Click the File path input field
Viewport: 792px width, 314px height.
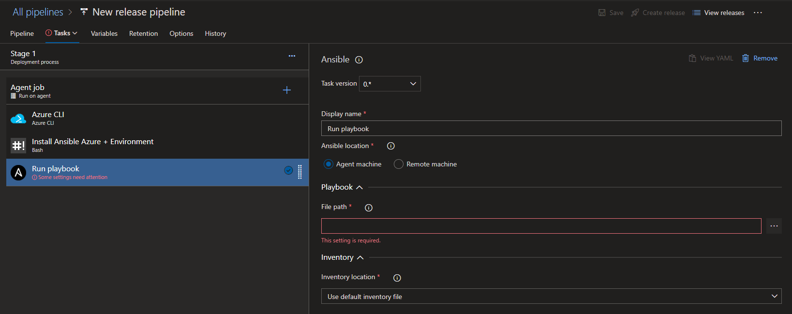(541, 226)
